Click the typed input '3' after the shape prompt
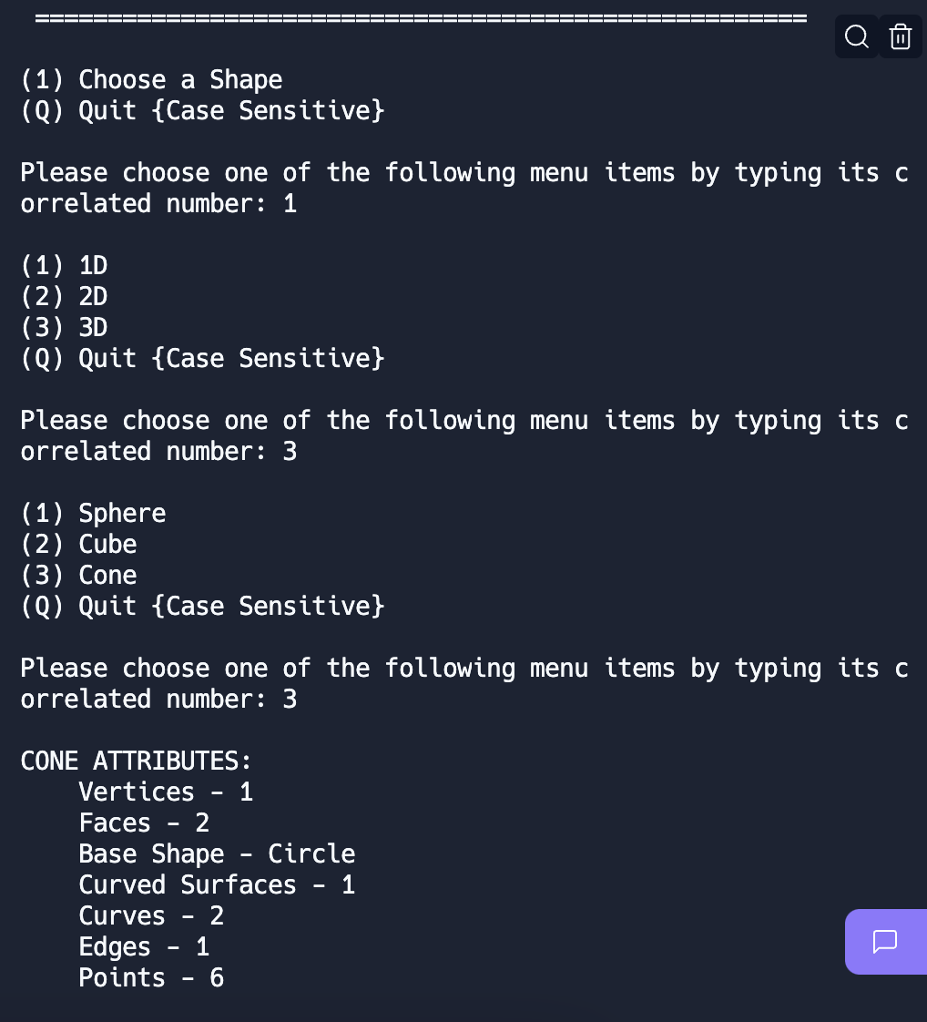This screenshot has height=1022, width=927. (x=291, y=699)
